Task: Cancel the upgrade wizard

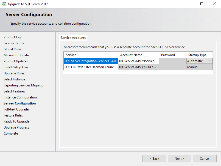Action: [x=205, y=159]
